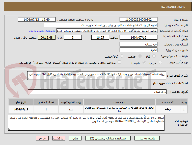This screenshot has height=145, width=192.
Task: Click the province field خوزستان
Action: (x=138, y=44)
